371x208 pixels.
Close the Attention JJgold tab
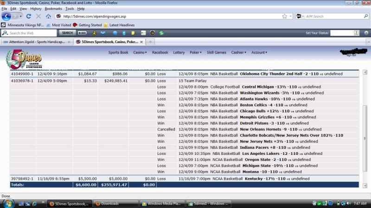[69, 42]
